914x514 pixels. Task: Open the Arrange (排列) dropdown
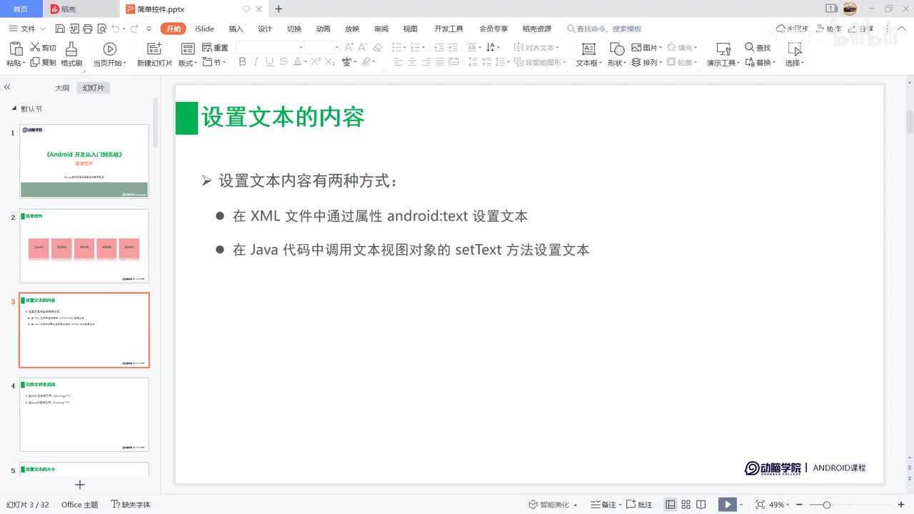point(647,62)
